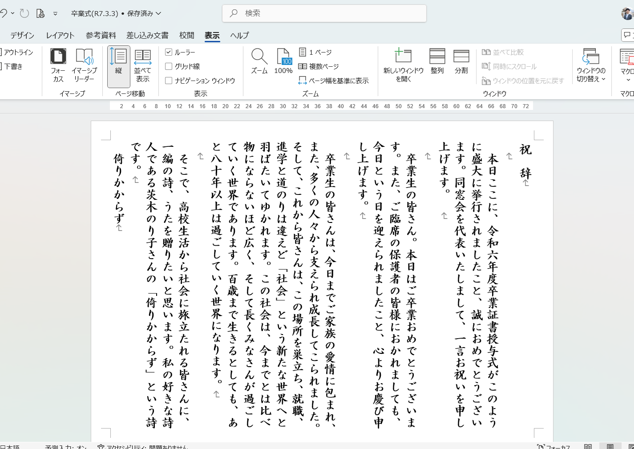Viewport: 634px width, 449px height.
Task: Open the Layout (レイアウト) tab
Action: (x=60, y=35)
